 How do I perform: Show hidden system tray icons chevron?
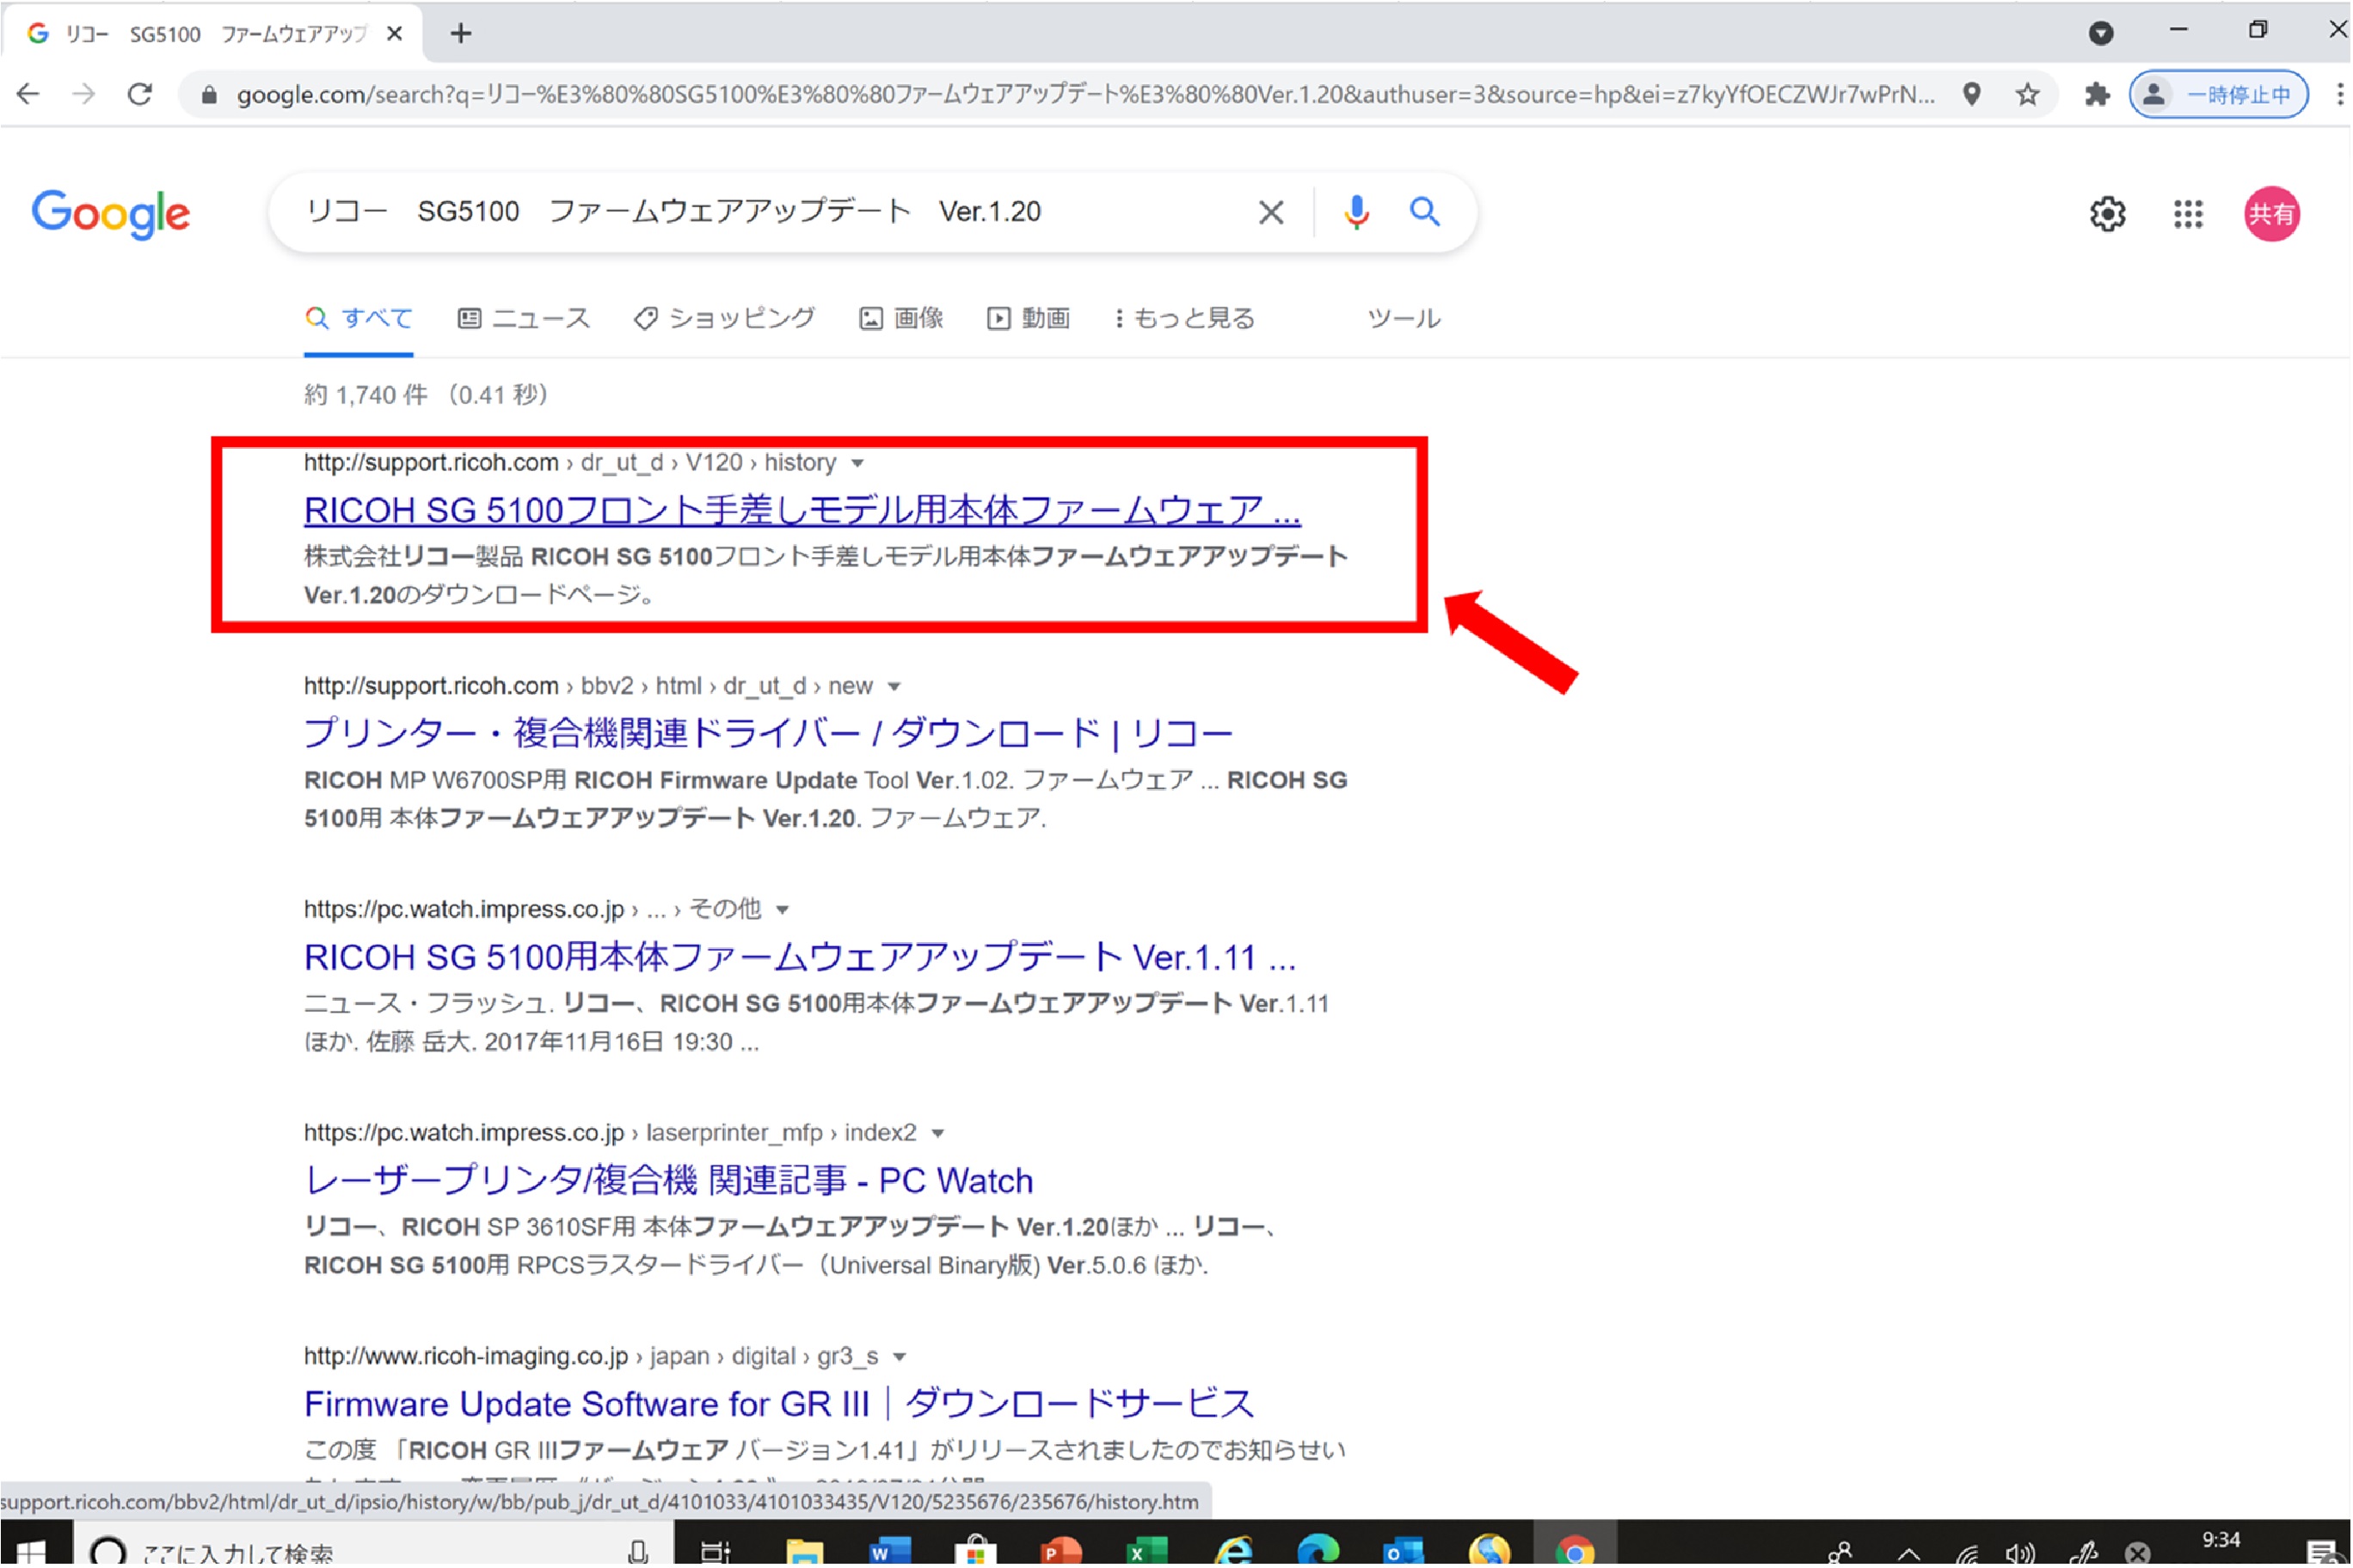tap(1909, 1556)
